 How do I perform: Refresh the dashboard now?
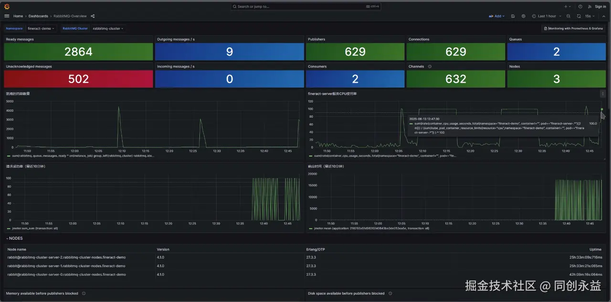pyautogui.click(x=579, y=16)
